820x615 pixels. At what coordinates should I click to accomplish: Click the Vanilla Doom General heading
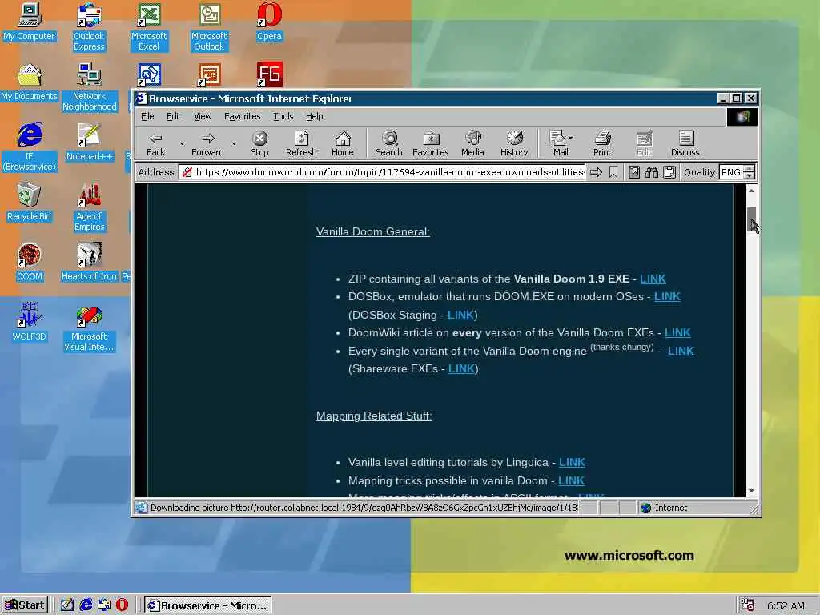pyautogui.click(x=373, y=231)
